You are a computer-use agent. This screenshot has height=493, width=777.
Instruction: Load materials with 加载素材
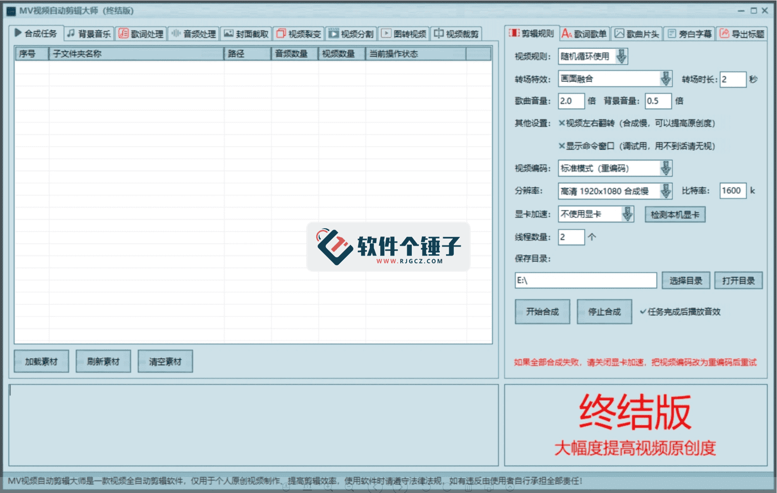pyautogui.click(x=41, y=361)
